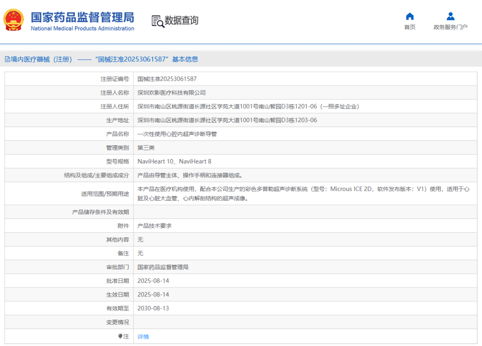Viewport: 482px width, 346px height.
Task: Select registration number 国械注准20253061587 value cell
Action: pyautogui.click(x=167, y=79)
